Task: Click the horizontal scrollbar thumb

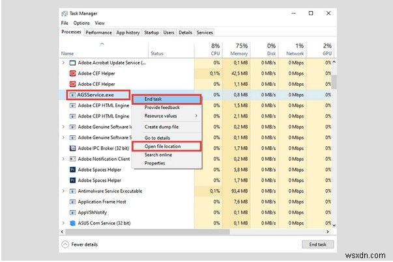Action: coord(147,231)
